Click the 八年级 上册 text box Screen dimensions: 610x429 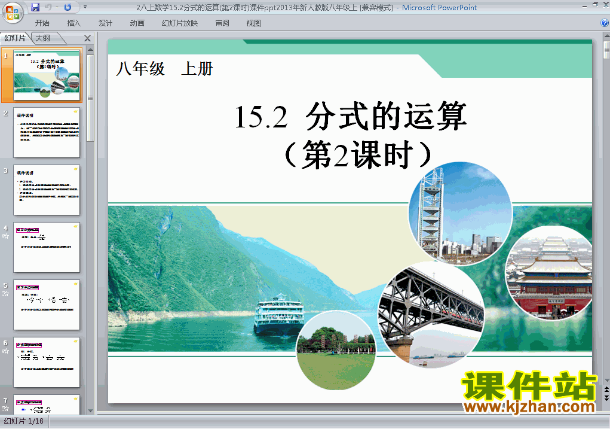[x=164, y=69]
